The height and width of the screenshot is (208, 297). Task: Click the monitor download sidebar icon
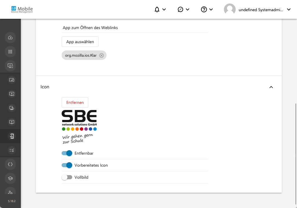[x=12, y=108]
